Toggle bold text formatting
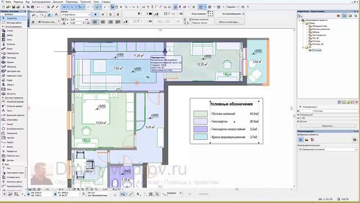This screenshot has width=360, height=203. [95, 14]
